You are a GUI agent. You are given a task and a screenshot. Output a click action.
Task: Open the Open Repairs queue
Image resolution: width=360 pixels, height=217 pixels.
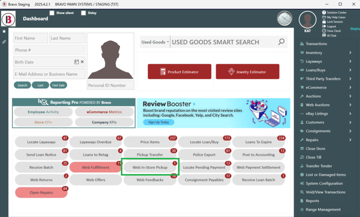(x=41, y=192)
